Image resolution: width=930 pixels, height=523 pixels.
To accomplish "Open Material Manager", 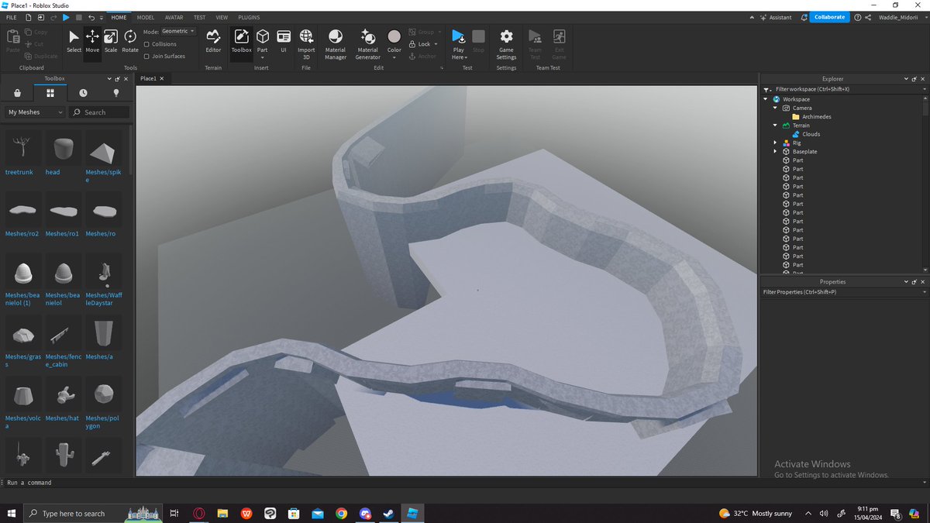I will [336, 43].
